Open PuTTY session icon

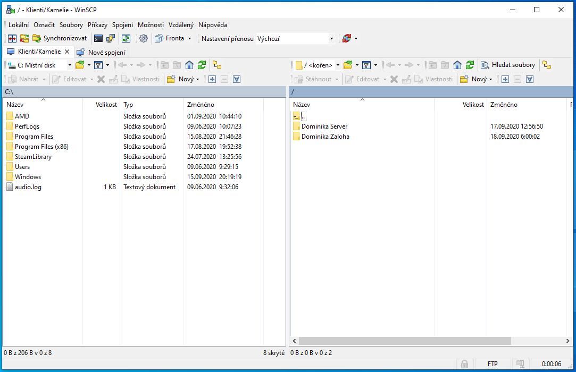[x=111, y=38]
